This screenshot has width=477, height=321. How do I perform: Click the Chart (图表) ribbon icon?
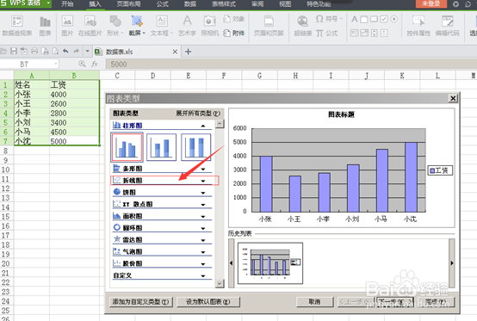45,26
